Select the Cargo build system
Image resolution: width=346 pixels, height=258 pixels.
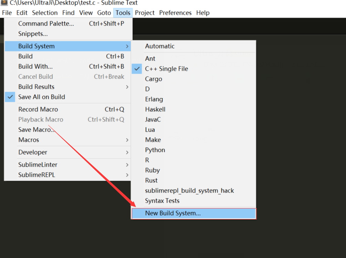(194, 79)
